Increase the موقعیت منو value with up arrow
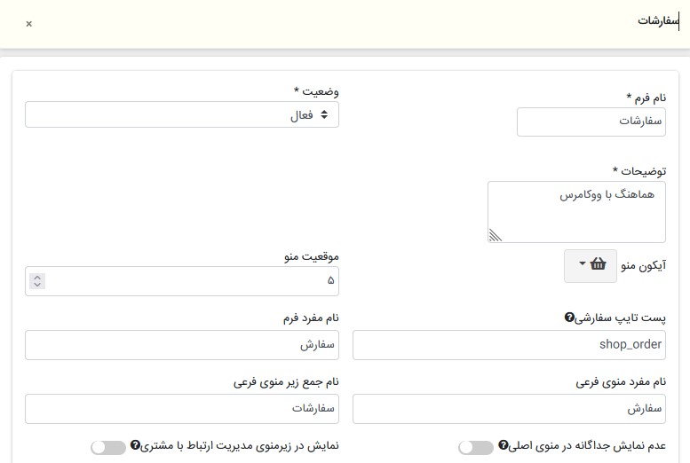 coord(36,277)
